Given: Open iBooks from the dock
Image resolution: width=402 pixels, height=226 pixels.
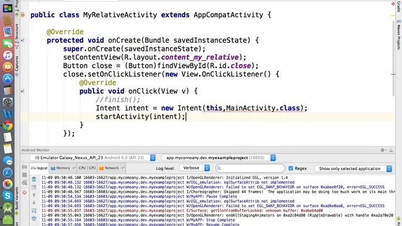Looking at the screenshot, I should (8, 67).
